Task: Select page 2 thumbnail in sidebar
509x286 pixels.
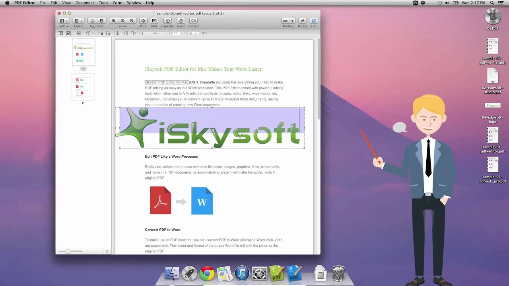Action: click(84, 87)
